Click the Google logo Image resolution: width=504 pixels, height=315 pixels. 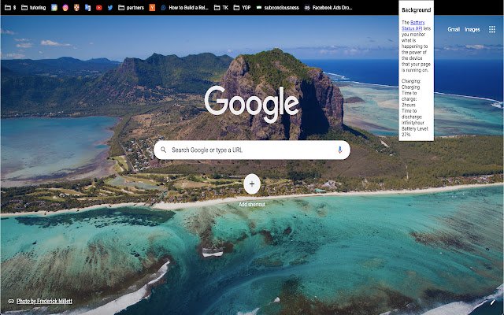click(252, 104)
